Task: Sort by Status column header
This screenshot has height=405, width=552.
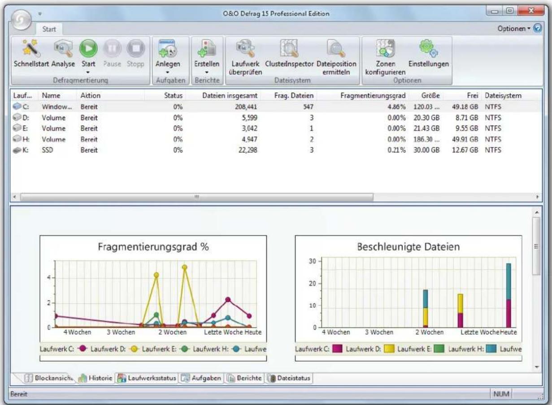Action: tap(165, 96)
